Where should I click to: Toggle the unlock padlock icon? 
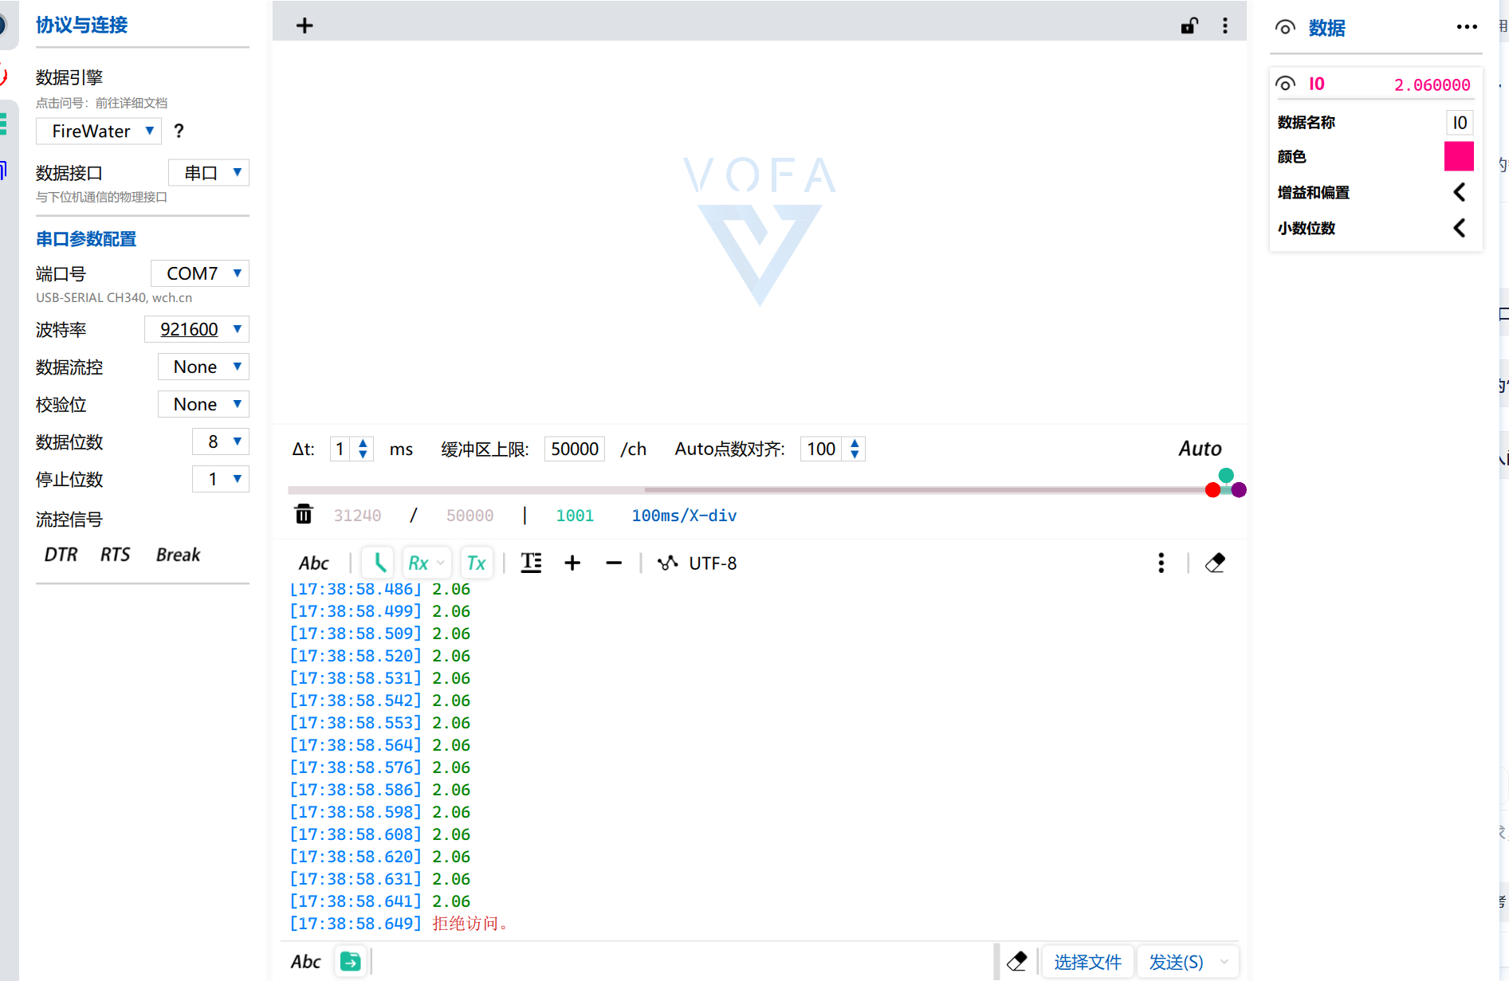(1189, 26)
